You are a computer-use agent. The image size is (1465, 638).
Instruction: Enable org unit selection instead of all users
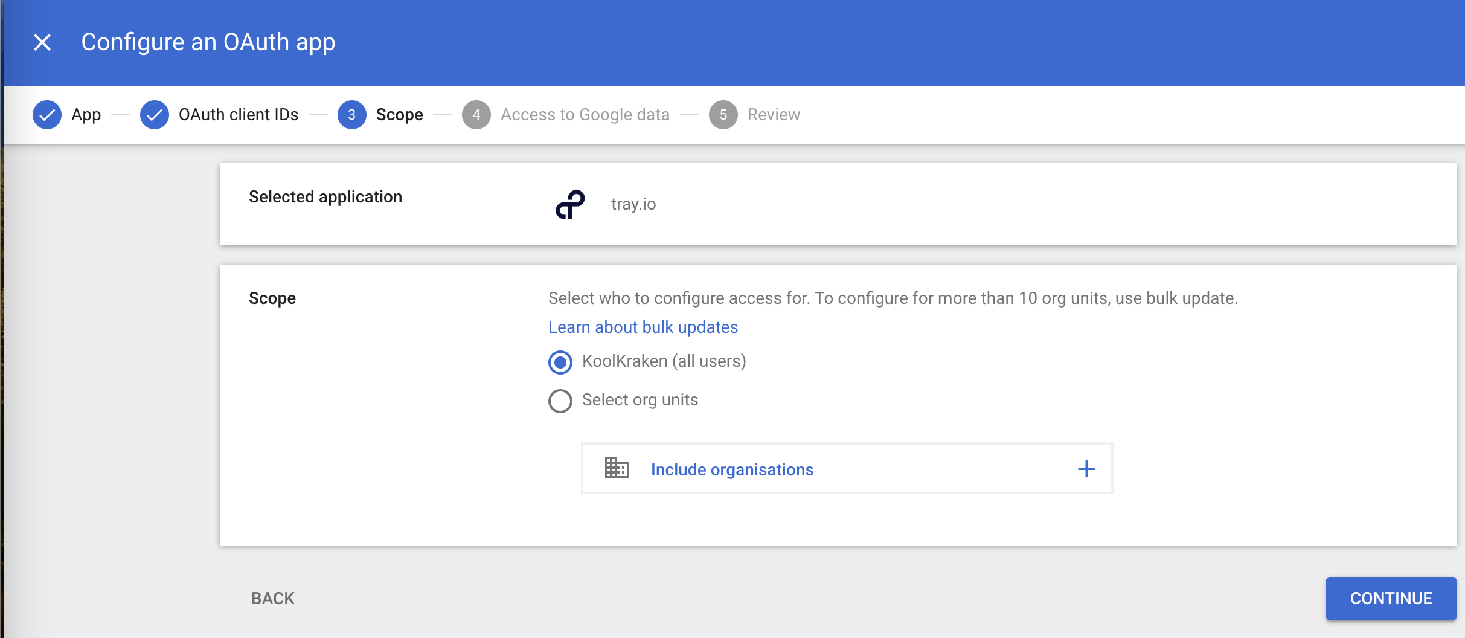point(560,401)
